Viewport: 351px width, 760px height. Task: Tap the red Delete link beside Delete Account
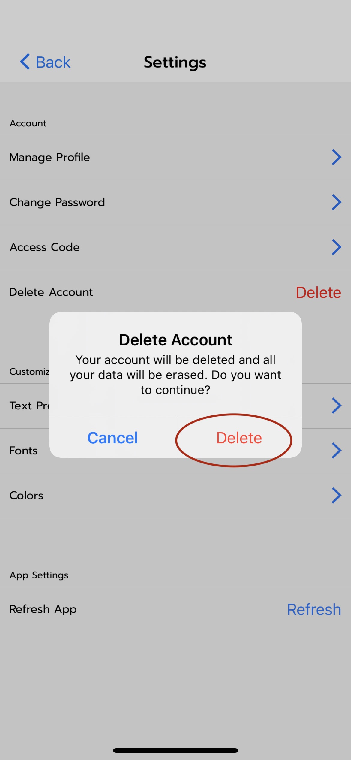point(318,292)
